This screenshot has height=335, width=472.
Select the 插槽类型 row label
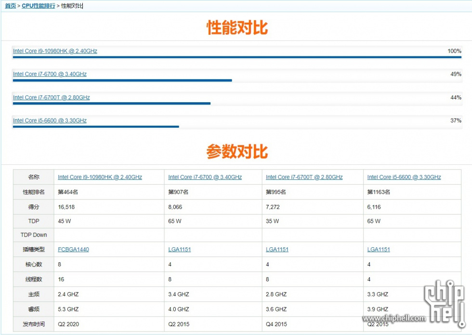tap(34, 249)
